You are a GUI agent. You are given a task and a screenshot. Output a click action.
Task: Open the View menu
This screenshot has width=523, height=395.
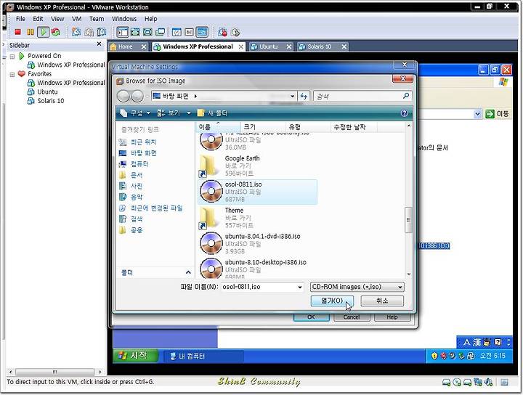(57, 19)
